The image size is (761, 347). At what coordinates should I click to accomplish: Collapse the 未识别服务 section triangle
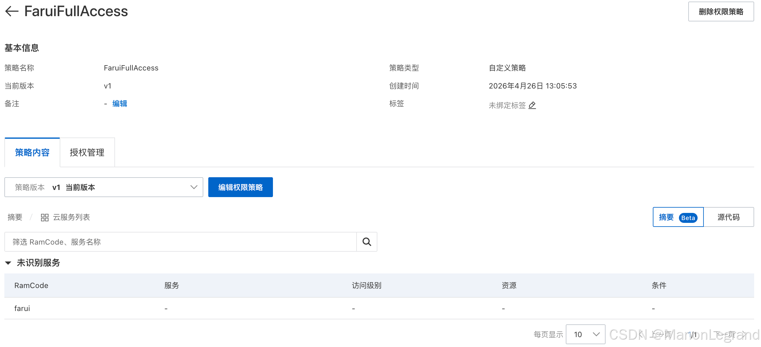[8, 263]
